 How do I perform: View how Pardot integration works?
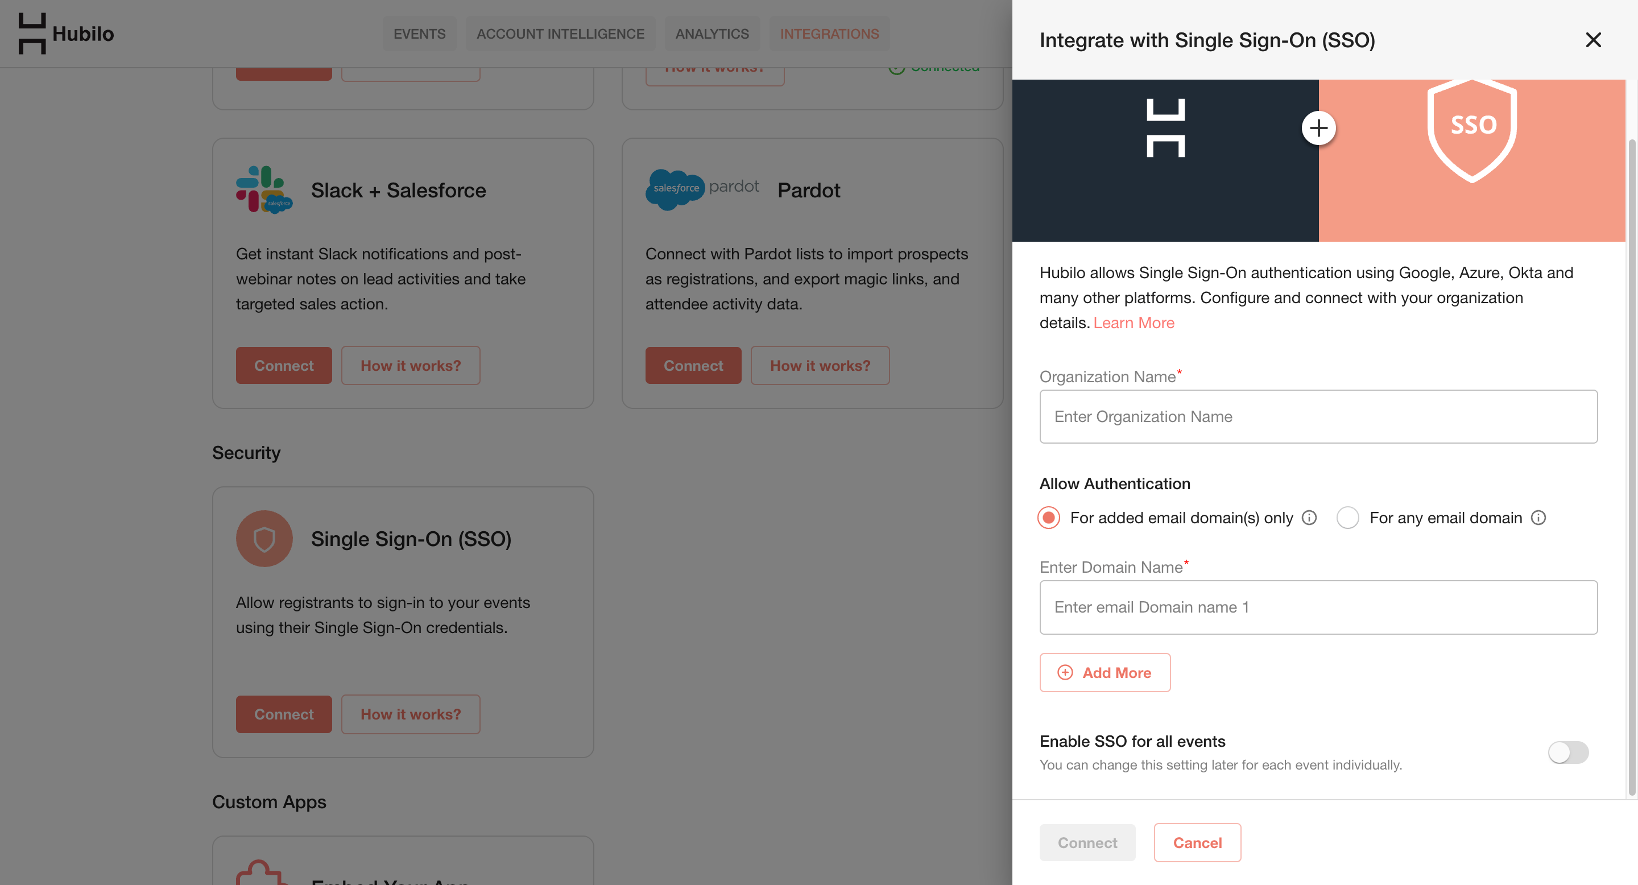click(820, 366)
